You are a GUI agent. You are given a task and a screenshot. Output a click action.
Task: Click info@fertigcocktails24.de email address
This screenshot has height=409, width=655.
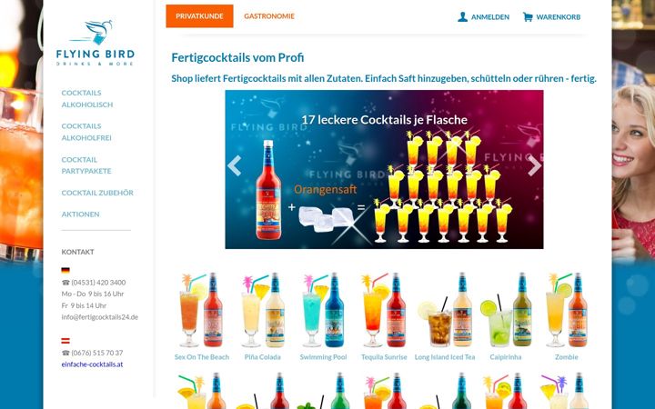[100, 317]
